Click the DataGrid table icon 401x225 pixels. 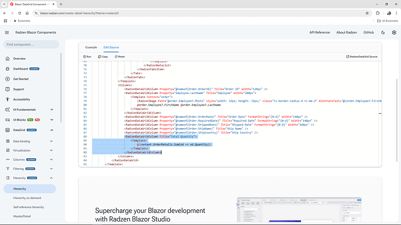click(8, 130)
